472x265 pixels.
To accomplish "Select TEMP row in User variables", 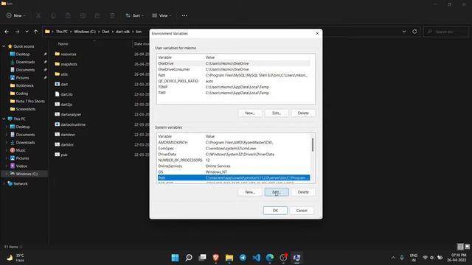I will (234, 87).
